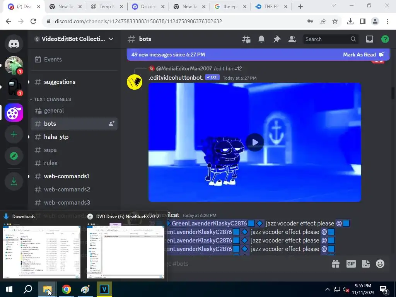
Task: Reload the Discord page
Action: [x=33, y=21]
